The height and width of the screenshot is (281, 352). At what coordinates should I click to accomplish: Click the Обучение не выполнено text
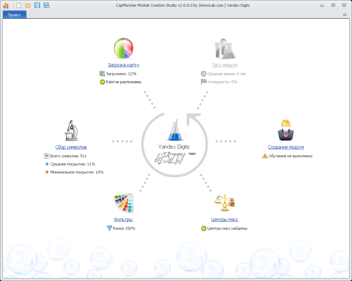click(x=290, y=156)
